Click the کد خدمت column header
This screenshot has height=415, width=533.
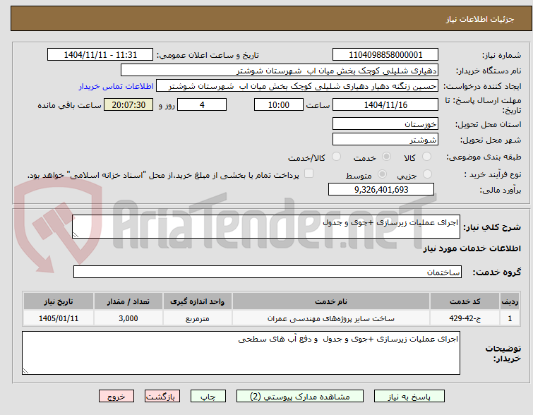pos(465,302)
